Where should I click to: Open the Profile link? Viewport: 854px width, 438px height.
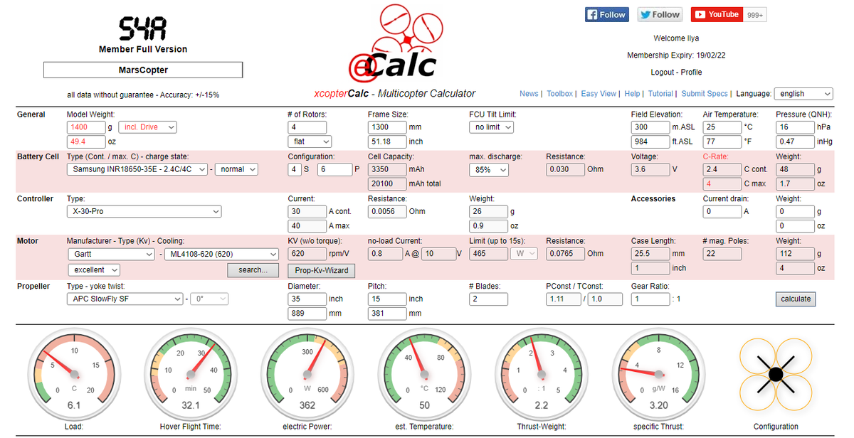[692, 73]
